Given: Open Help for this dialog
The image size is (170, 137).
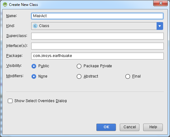Looking at the screenshot, I should 153,127.
